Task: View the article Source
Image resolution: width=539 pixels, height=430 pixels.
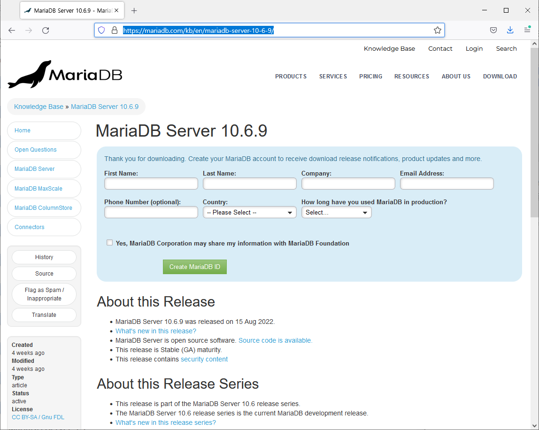Action: 44,274
